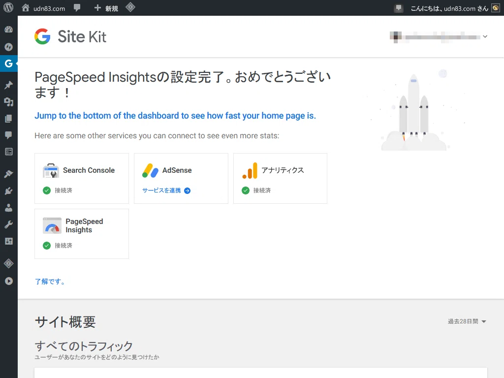504x378 pixels.
Task: Connect AdSense via サービスを連携 link
Action: 166,190
